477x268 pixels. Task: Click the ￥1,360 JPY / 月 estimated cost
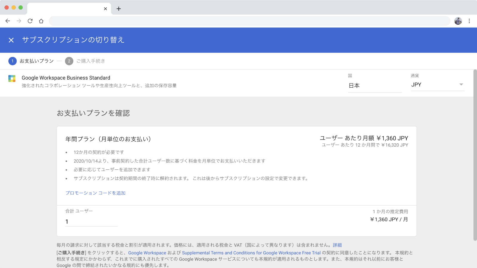click(x=389, y=219)
